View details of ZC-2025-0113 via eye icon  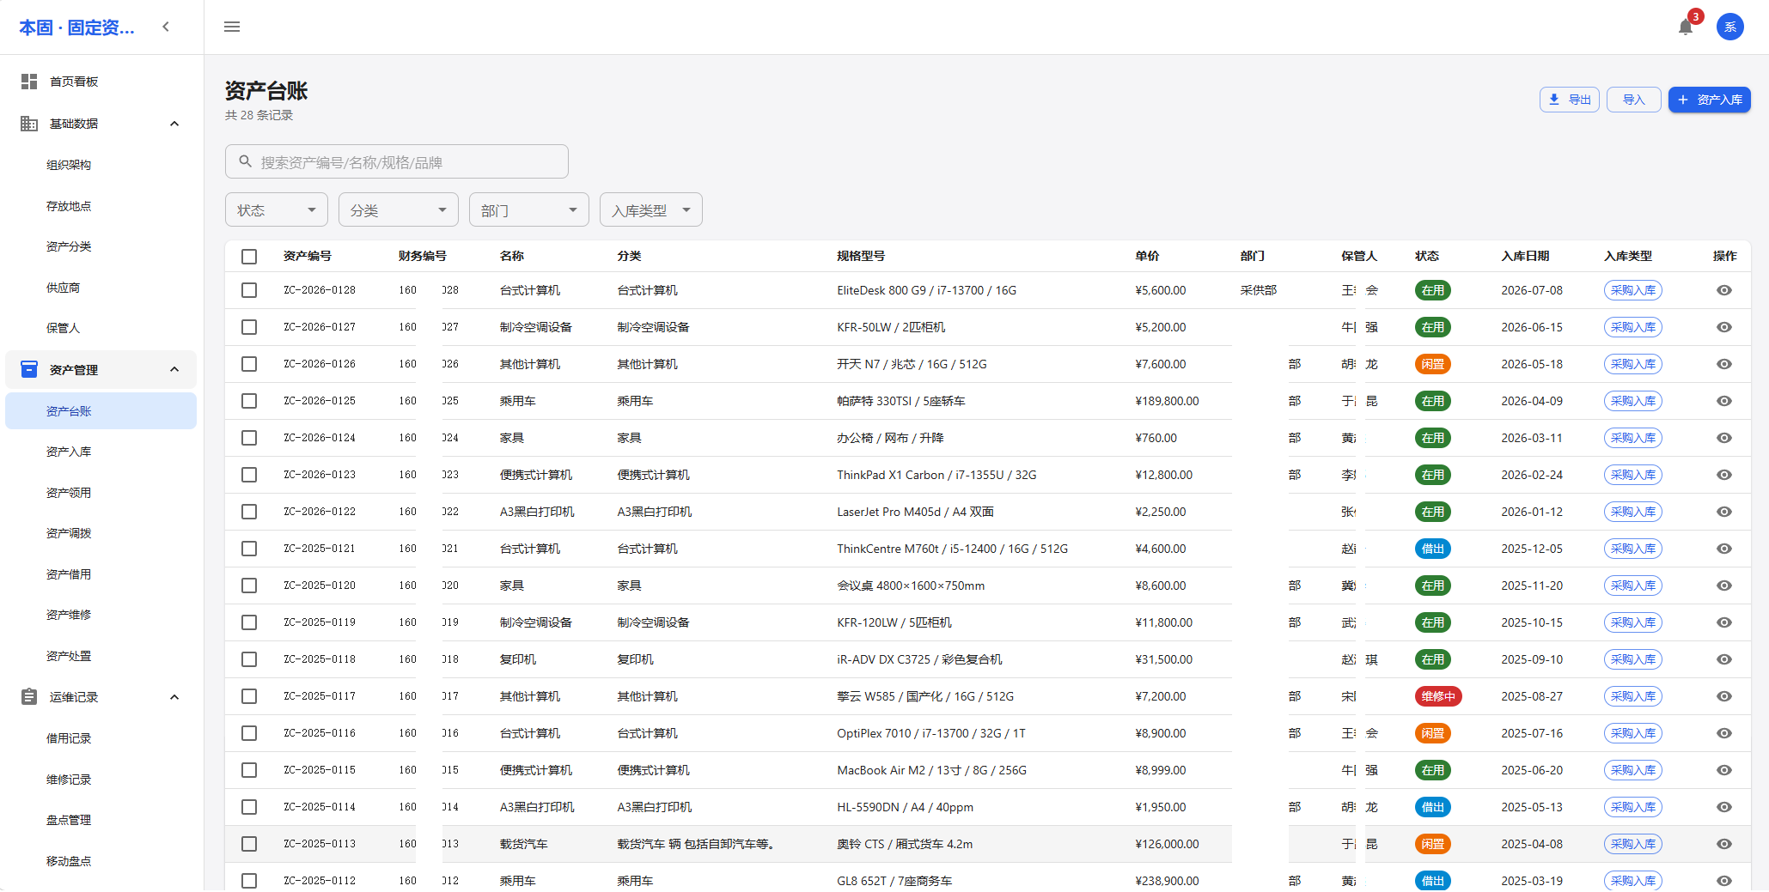click(1723, 844)
